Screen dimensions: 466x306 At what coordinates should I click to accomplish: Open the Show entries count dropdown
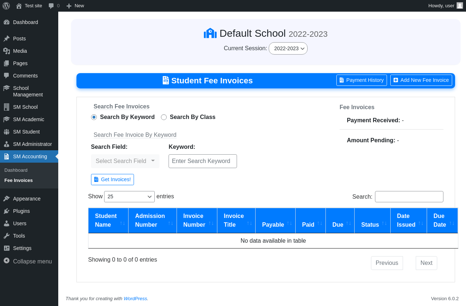pyautogui.click(x=129, y=196)
